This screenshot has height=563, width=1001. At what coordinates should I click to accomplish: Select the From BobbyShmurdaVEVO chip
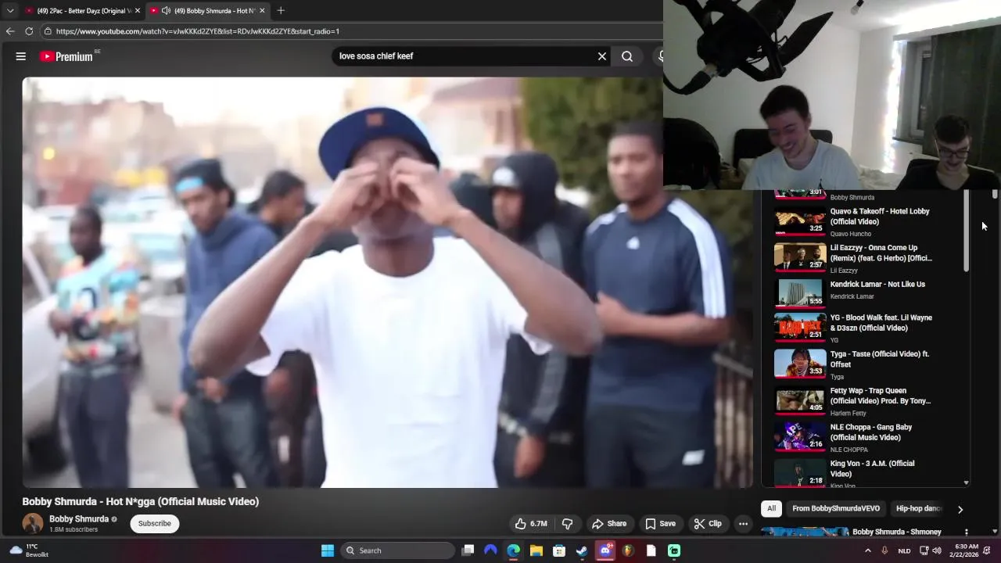click(x=836, y=508)
